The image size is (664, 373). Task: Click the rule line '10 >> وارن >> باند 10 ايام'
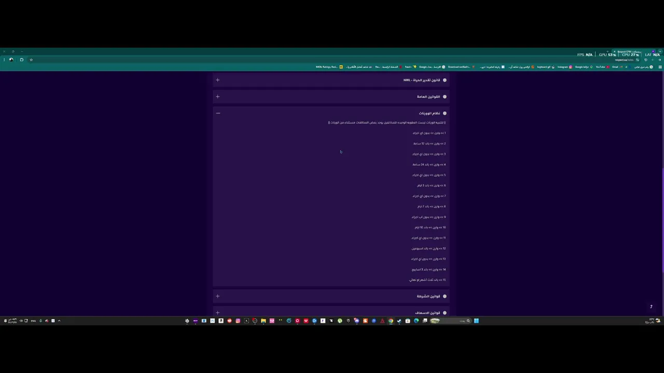click(x=430, y=227)
